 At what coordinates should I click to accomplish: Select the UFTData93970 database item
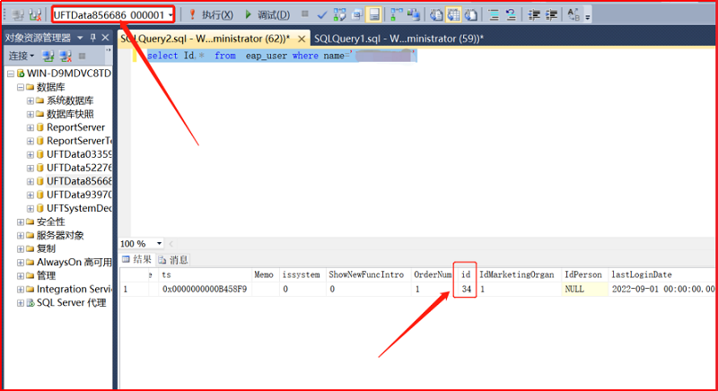tap(79, 195)
